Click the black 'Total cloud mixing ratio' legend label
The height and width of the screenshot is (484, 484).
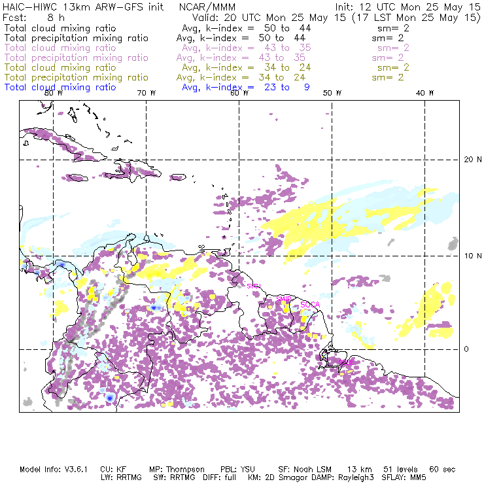[60, 28]
